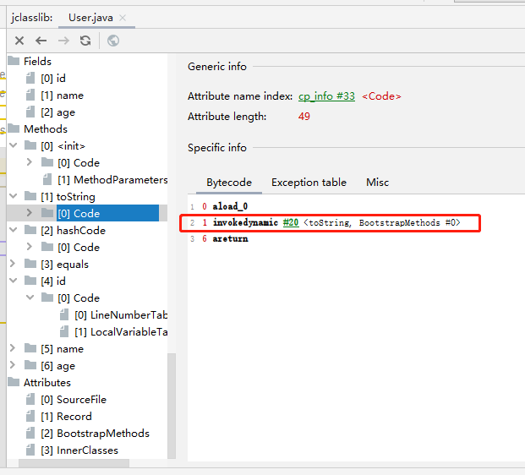Screen dimensions: 525x475
Task: Collapse the [4] id method node
Action: click(x=14, y=281)
